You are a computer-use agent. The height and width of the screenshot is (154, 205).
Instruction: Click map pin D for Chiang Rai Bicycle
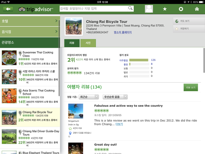click(20, 113)
